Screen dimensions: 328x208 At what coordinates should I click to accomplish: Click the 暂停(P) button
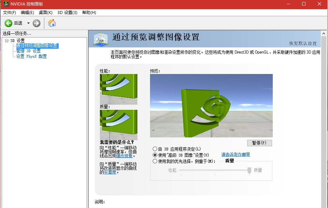pos(259,143)
